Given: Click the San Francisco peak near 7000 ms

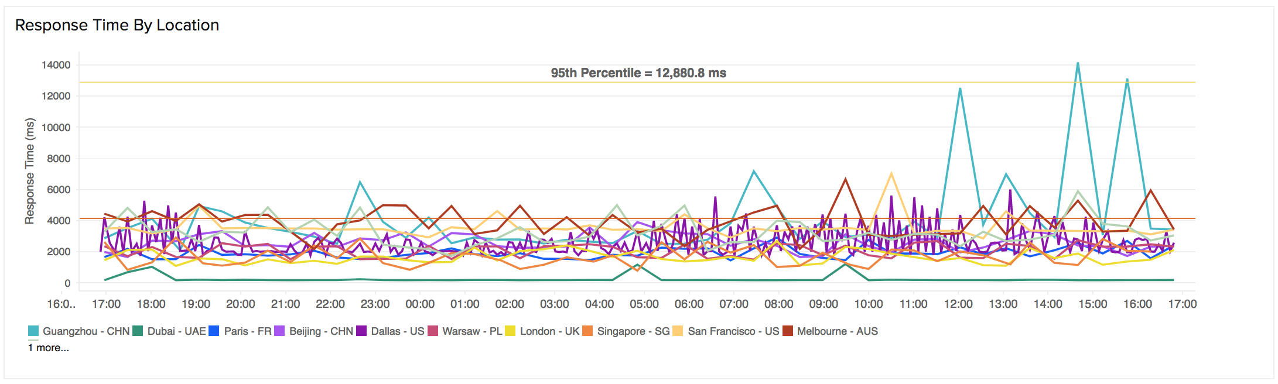Looking at the screenshot, I should [x=891, y=173].
